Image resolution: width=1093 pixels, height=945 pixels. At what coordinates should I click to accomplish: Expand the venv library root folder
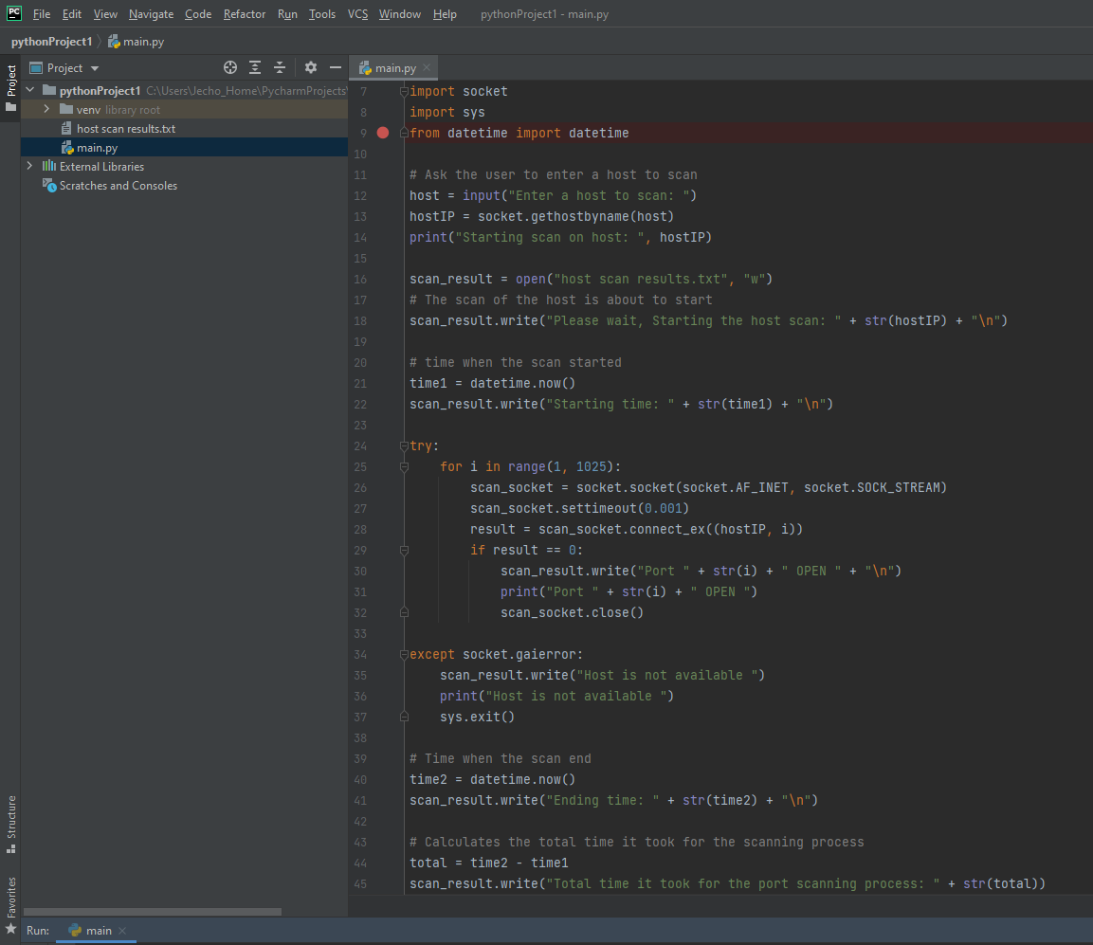point(46,109)
